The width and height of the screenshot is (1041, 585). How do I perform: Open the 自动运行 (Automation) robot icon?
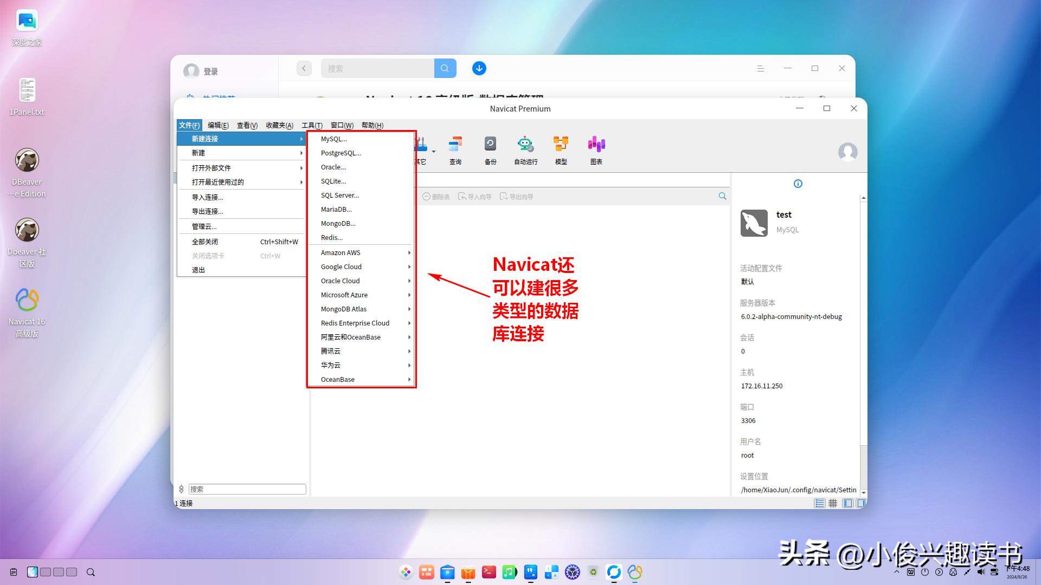tap(525, 150)
